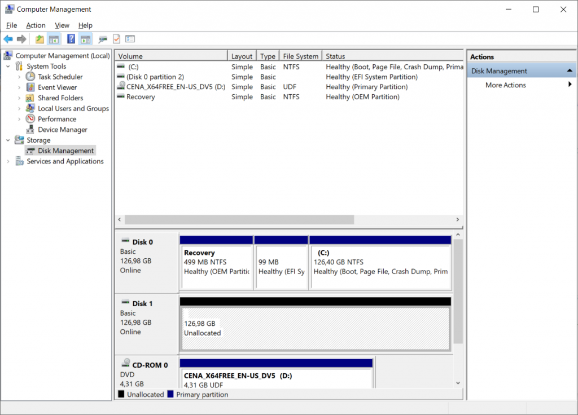Sort by the Type column header
578x415 pixels.
[268, 56]
